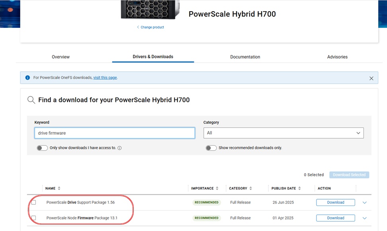Check the PowerScale Drive Support Package 1.56 box
Image resolution: width=387 pixels, height=231 pixels.
pyautogui.click(x=34, y=202)
